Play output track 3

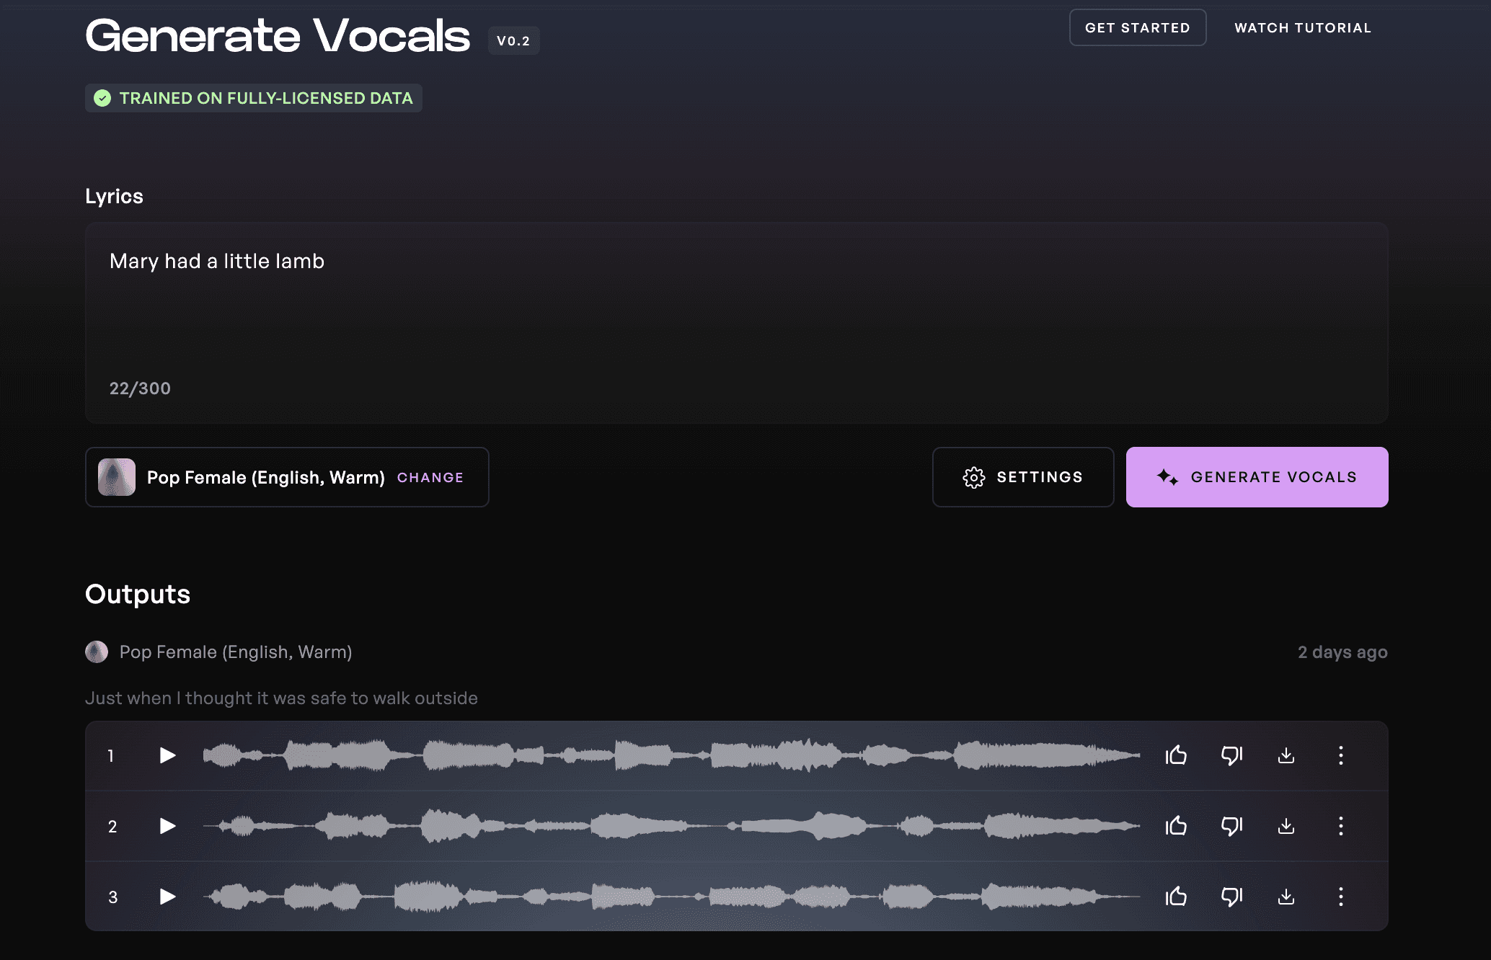click(x=167, y=897)
